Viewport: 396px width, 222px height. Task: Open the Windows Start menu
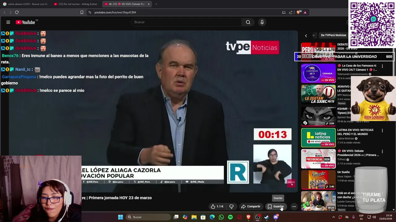click(121, 217)
